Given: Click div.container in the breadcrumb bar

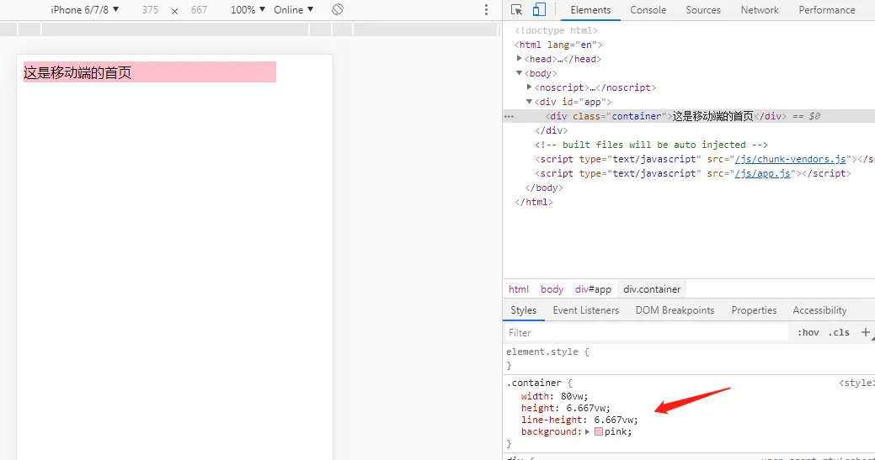Looking at the screenshot, I should [x=652, y=289].
